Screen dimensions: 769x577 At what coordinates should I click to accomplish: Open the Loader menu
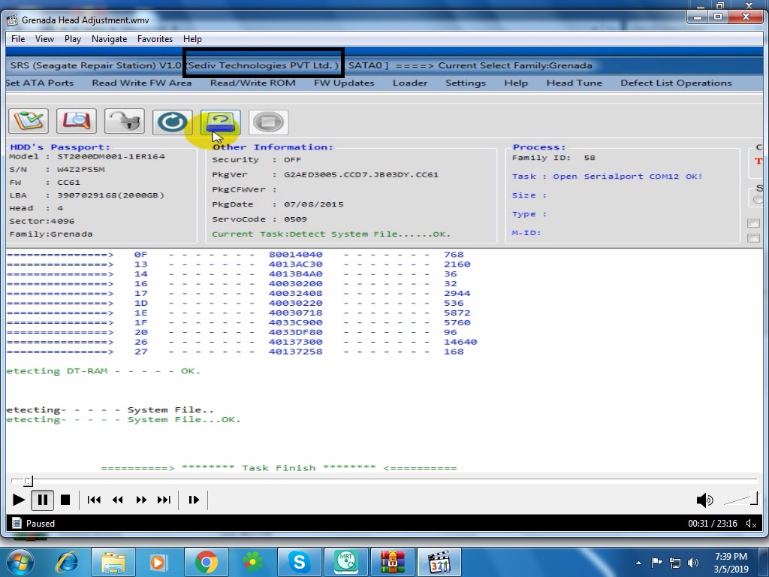[410, 83]
